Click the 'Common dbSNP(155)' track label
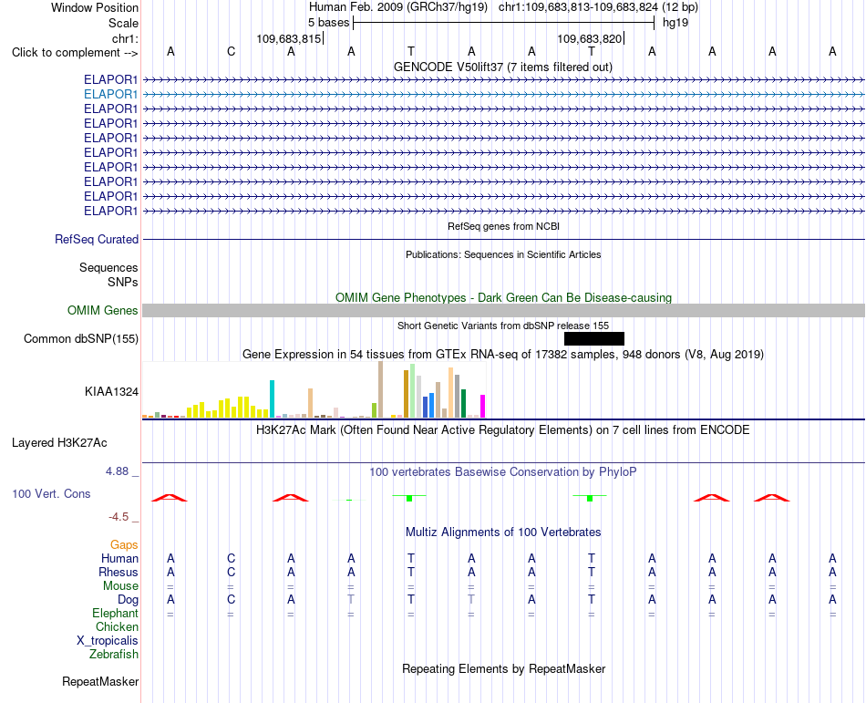Viewport: 866px width, 703px height. 80,338
